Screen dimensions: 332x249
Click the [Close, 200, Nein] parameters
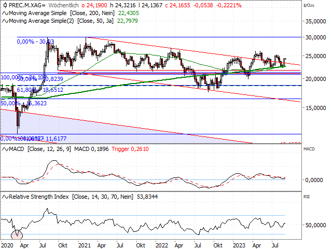[x=92, y=13]
